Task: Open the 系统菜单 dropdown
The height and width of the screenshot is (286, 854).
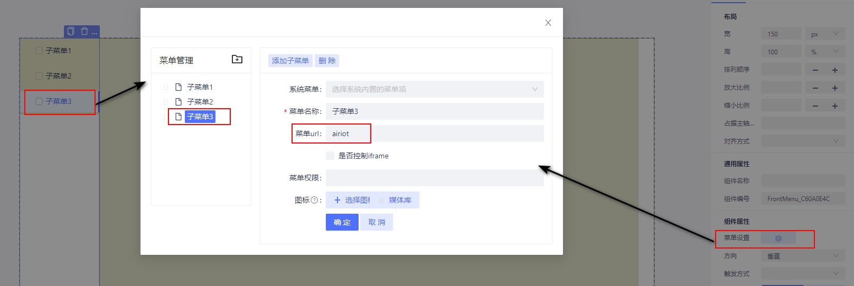Action: [435, 89]
